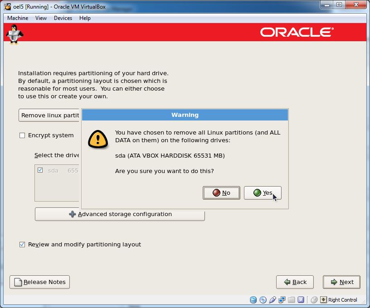
Task: Click the VirtualBox app icon in title bar
Action: tap(8, 7)
